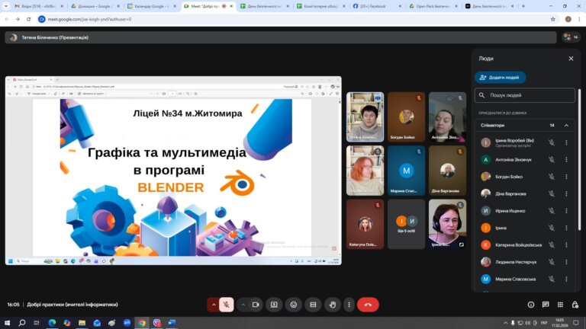Select the Богдан Бойко video tile
This screenshot has width=586, height=329.
406,117
